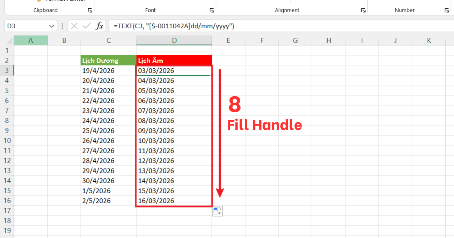Screen dimensions: 454x238
Task: Select cell containing 13/03/2026
Action: pyautogui.click(x=174, y=170)
